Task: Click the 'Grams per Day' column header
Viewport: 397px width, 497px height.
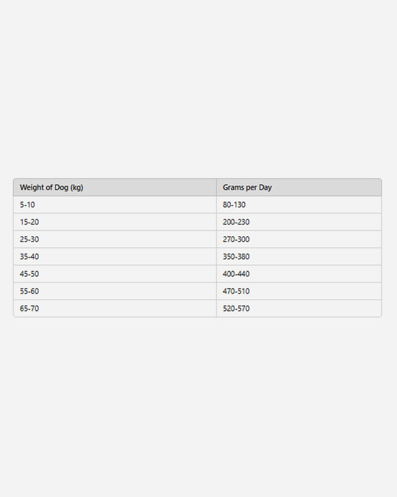Action: pyautogui.click(x=247, y=188)
